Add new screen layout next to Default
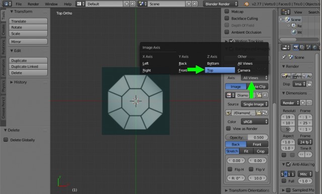The height and width of the screenshot is (194, 322). pyautogui.click(x=126, y=4)
